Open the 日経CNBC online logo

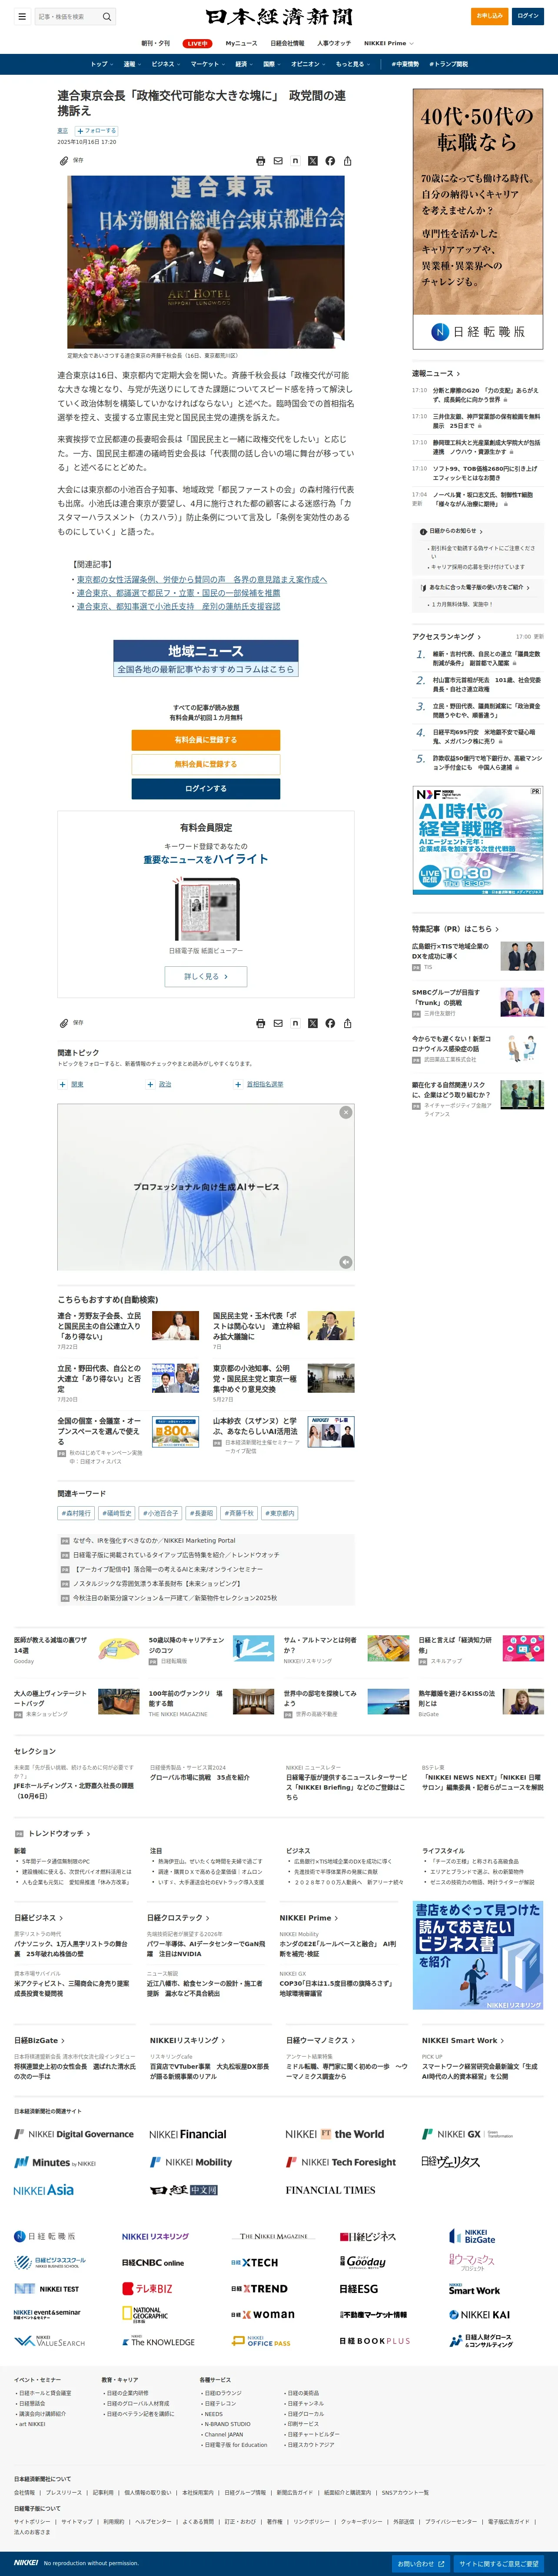point(153,2262)
